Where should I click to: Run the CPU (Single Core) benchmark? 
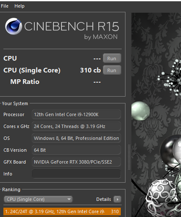click(x=112, y=70)
